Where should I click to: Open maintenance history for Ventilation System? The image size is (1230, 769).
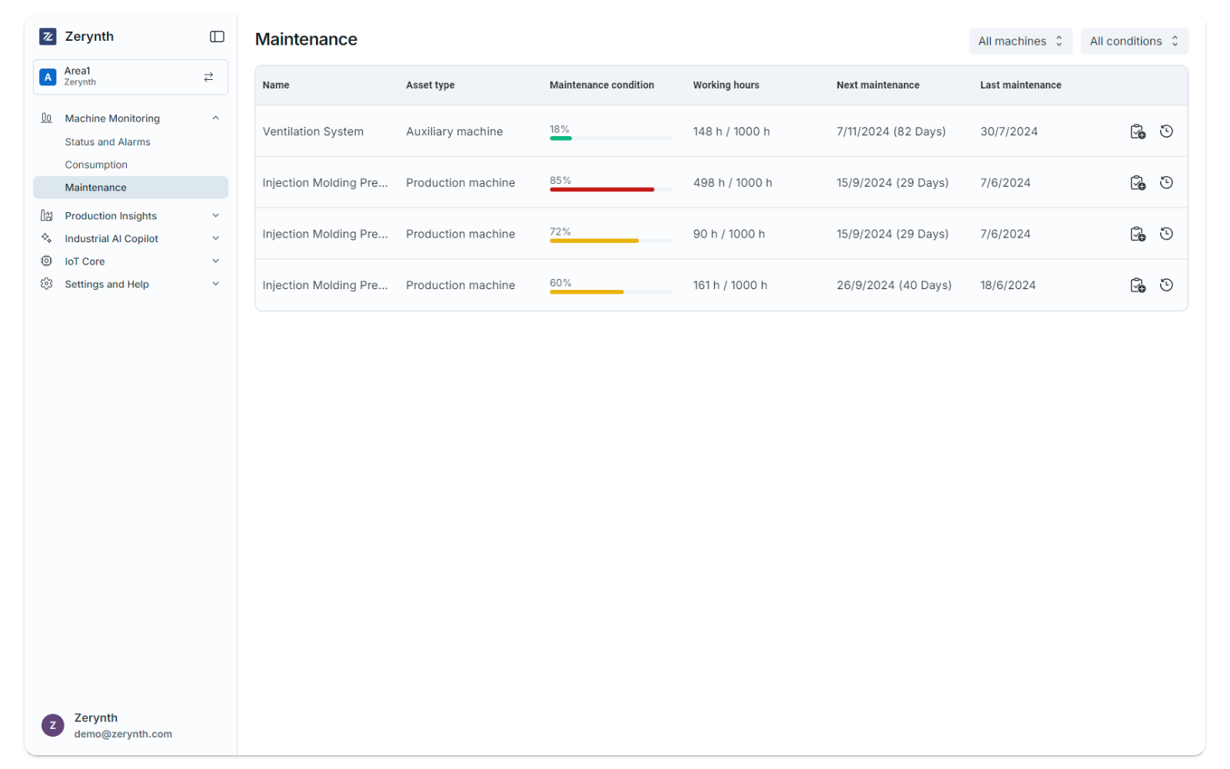pos(1166,131)
